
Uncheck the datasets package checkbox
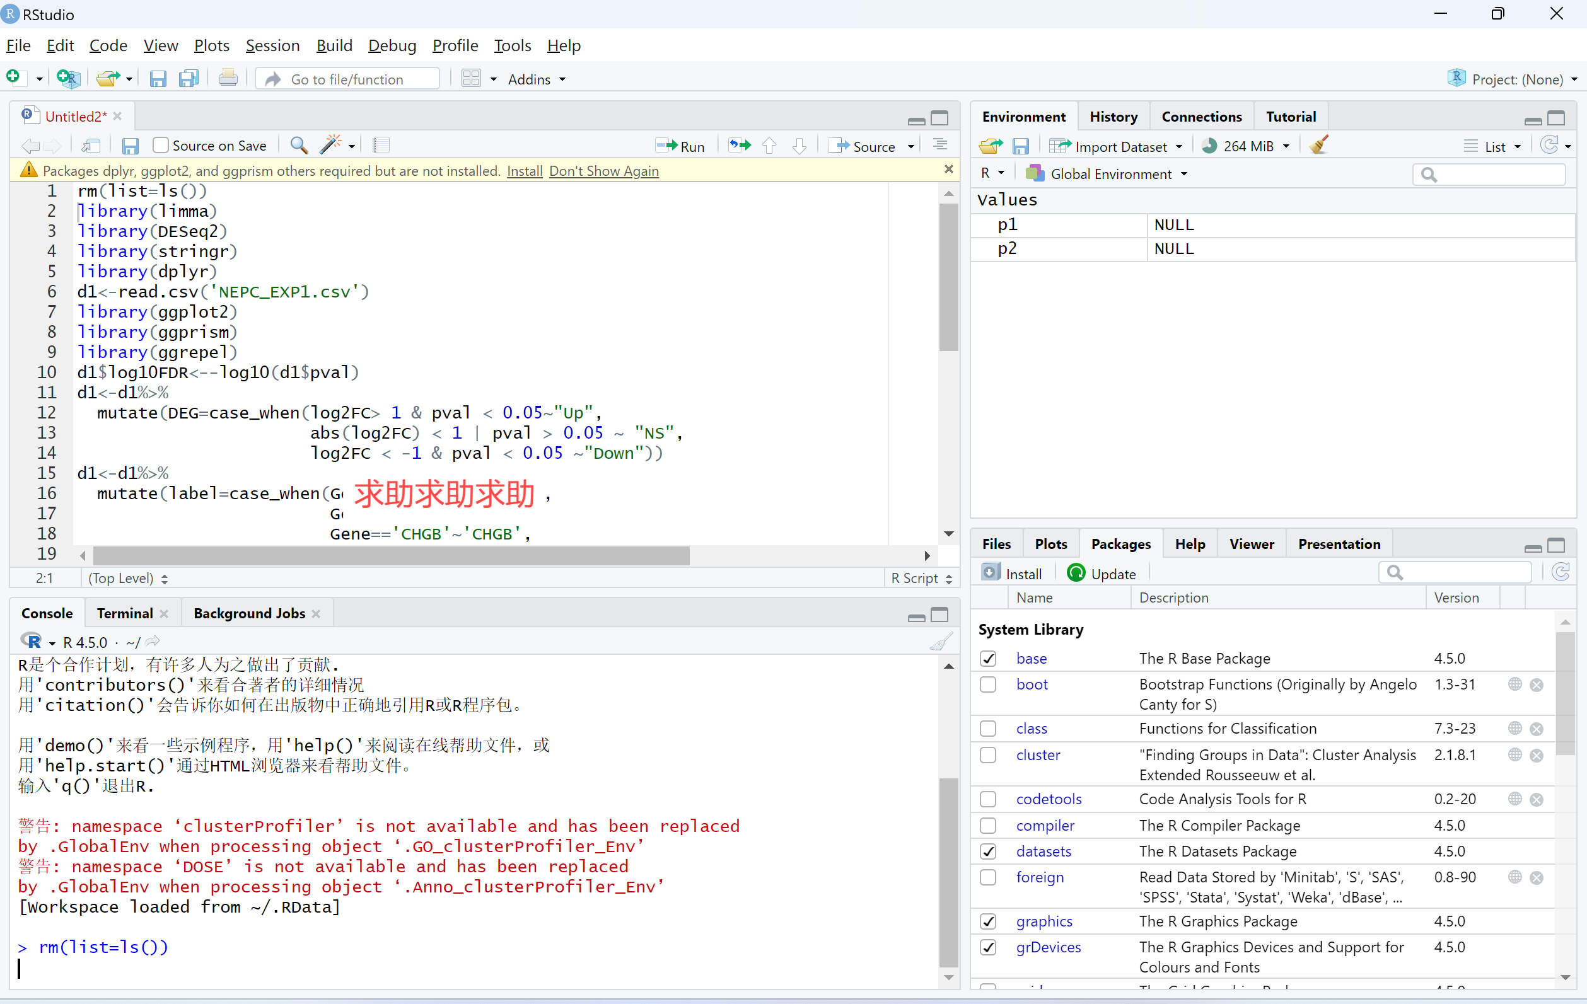click(987, 851)
